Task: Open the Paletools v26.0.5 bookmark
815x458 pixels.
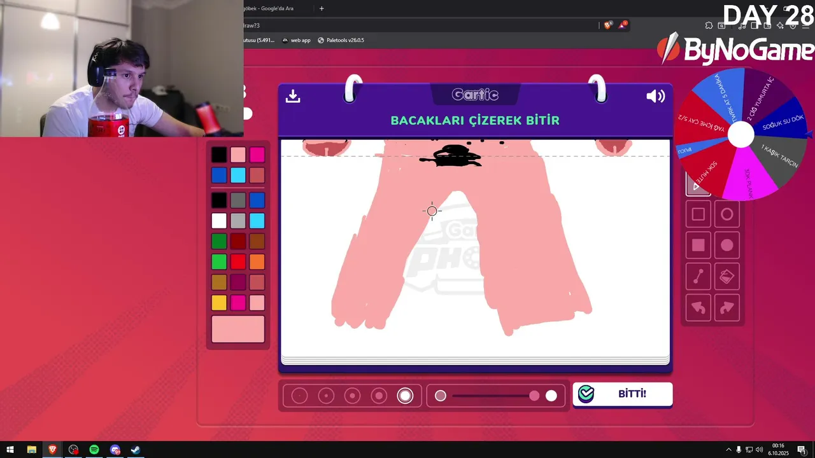Action: coord(341,40)
